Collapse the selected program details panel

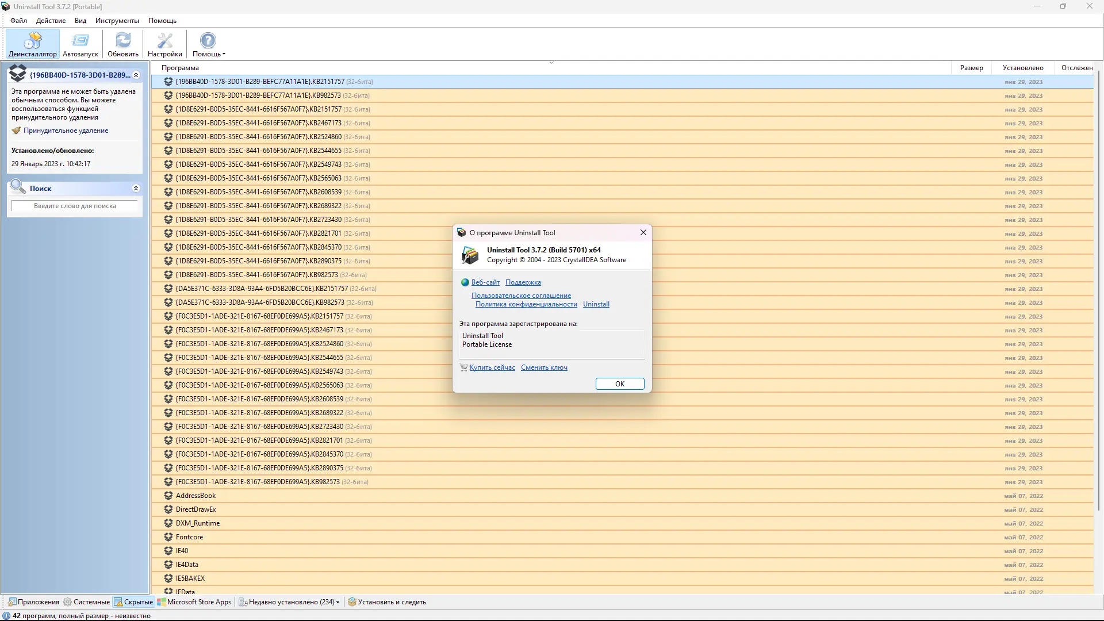[136, 75]
